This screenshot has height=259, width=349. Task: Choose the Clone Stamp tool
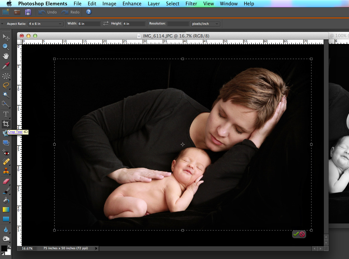pyautogui.click(x=6, y=170)
